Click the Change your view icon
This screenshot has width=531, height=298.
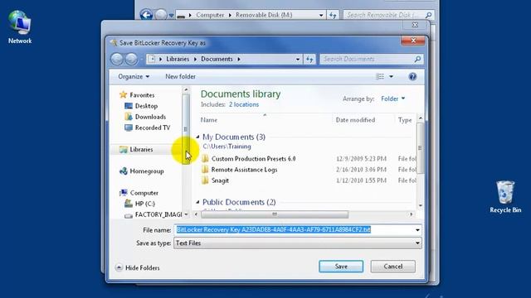[380, 77]
